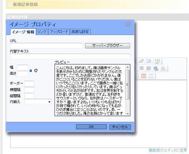Click the globe insert-link icon in editor toolbar
Screen dimensions: 189x154
(x=156, y=69)
